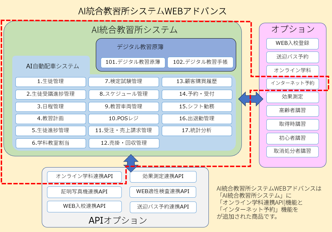Click the AI自動配車システム tab label

pos(52,66)
